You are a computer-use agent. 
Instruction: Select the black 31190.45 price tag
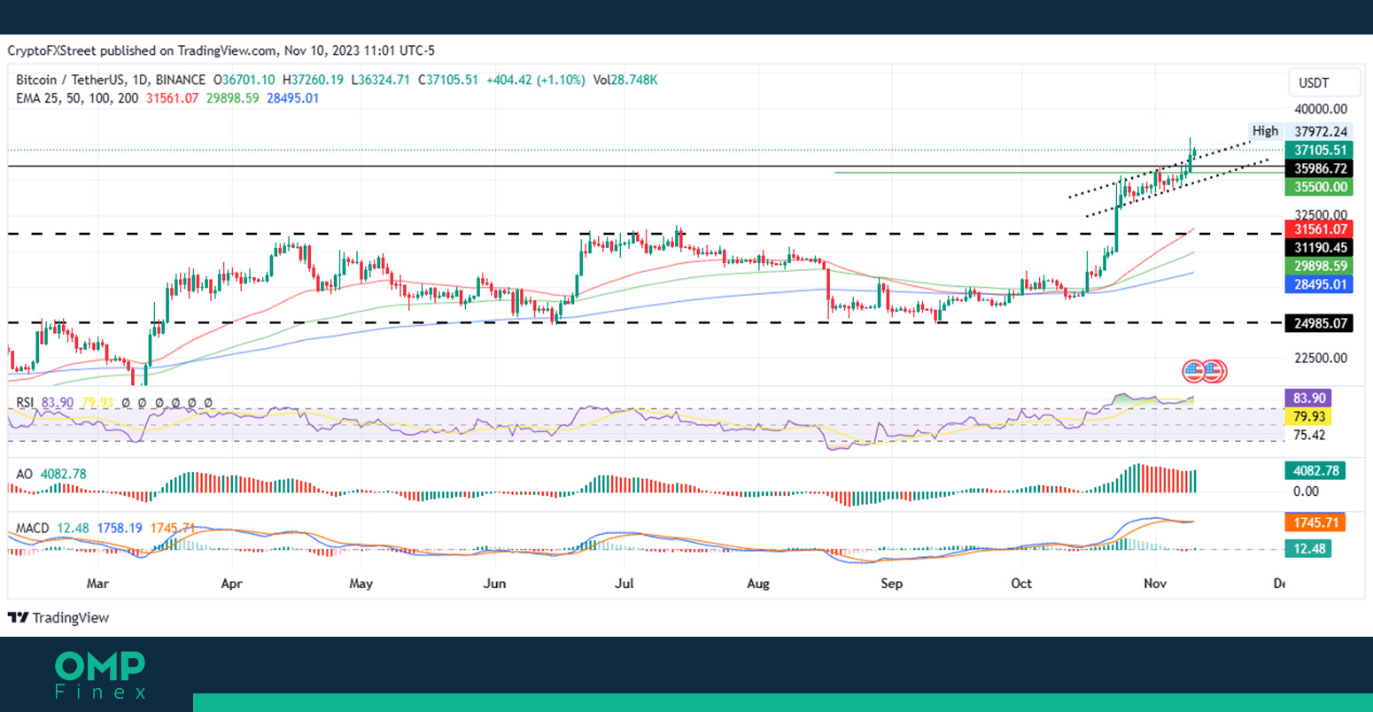click(1319, 248)
